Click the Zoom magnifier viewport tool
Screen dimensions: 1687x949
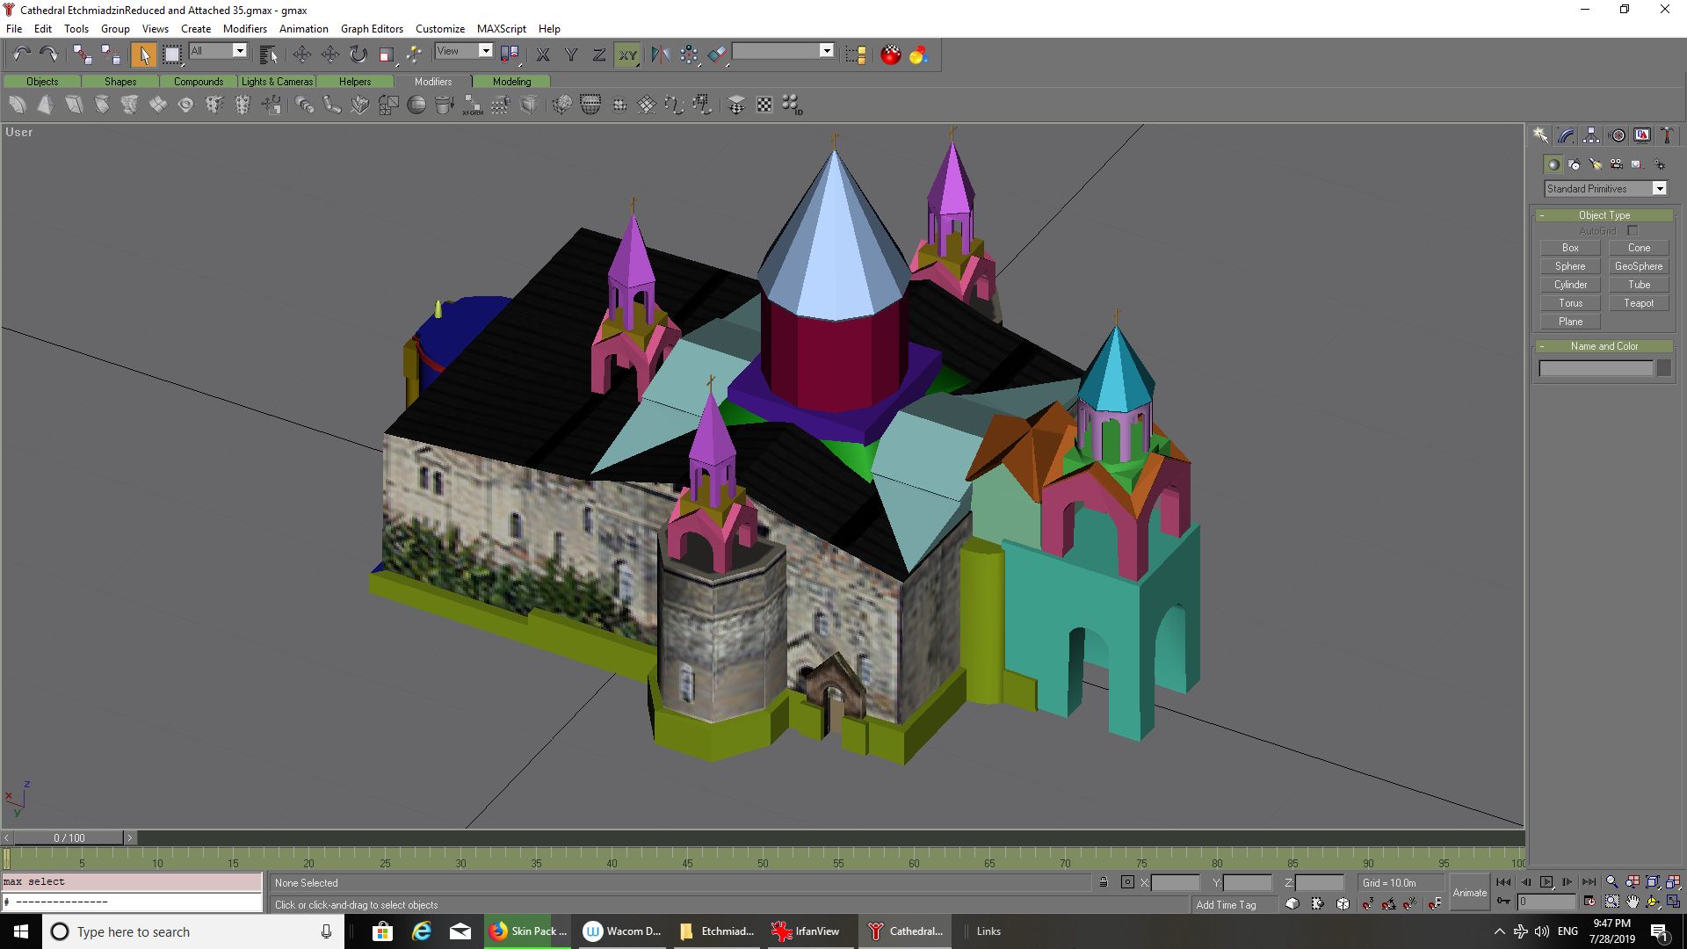[1611, 882]
